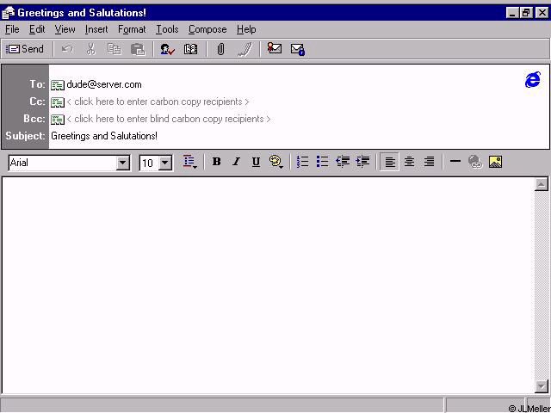The height and width of the screenshot is (413, 551).
Task: Copy selection using toolbar icon
Action: click(115, 49)
